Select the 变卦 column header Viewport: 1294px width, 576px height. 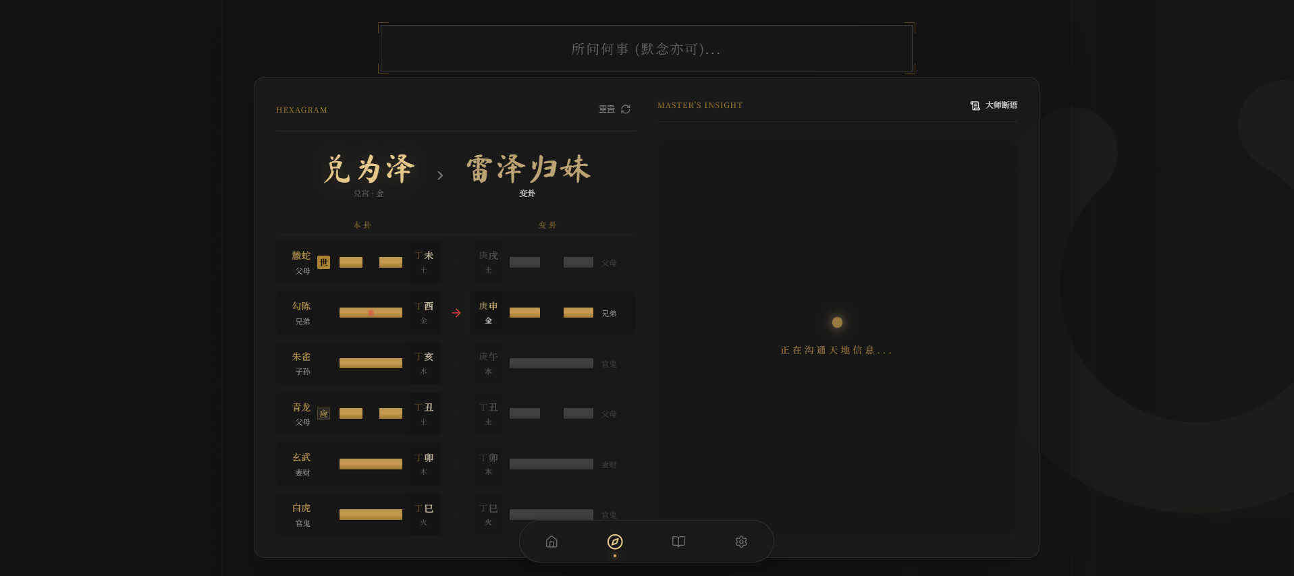tap(547, 225)
